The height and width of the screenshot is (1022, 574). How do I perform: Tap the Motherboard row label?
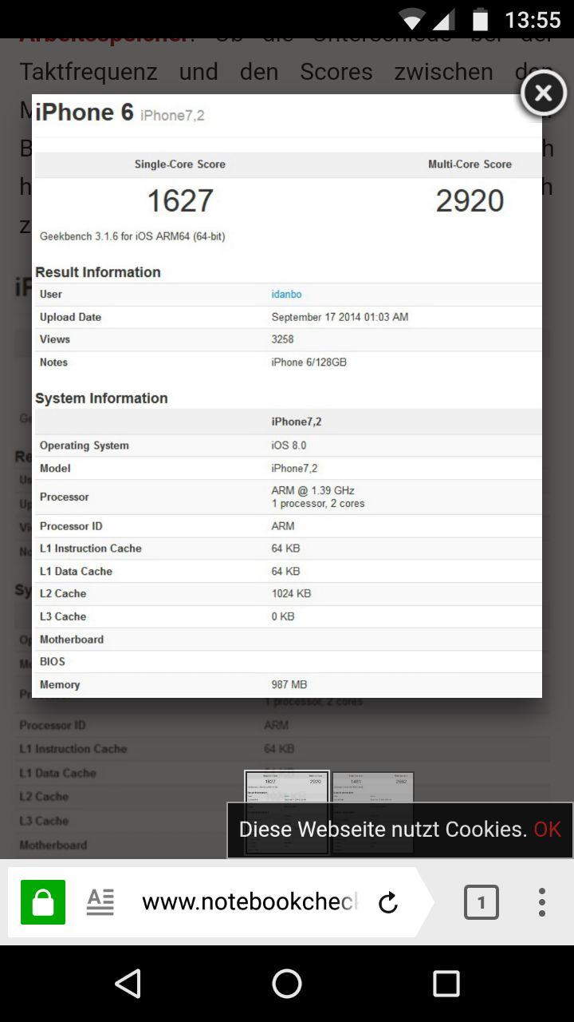[72, 639]
